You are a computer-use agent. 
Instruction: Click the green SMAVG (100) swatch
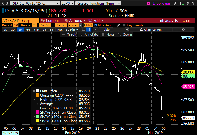(38, 117)
